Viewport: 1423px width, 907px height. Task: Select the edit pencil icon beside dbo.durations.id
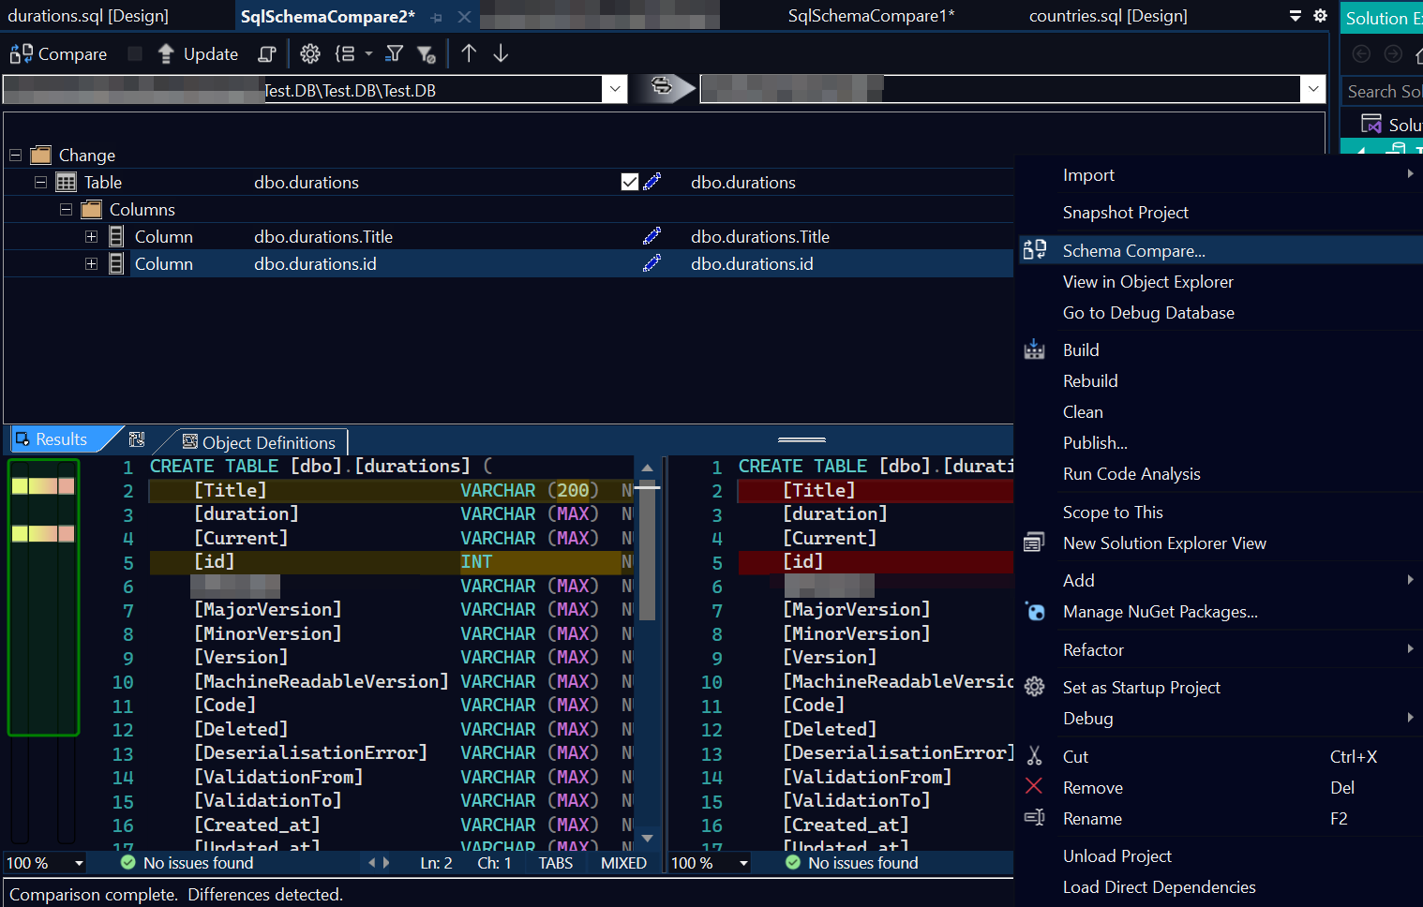point(652,263)
